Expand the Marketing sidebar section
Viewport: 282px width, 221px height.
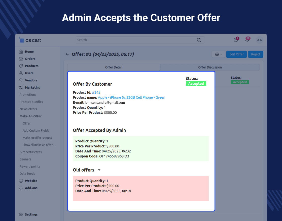[x=32, y=87]
